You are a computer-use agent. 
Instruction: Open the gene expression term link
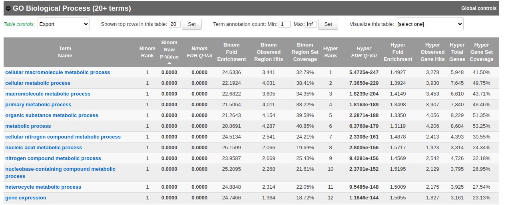tap(26, 198)
